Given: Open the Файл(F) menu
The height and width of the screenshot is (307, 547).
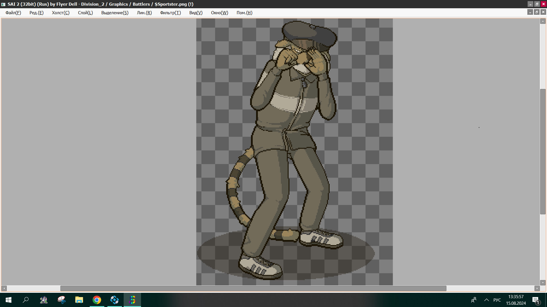Looking at the screenshot, I should click(13, 13).
